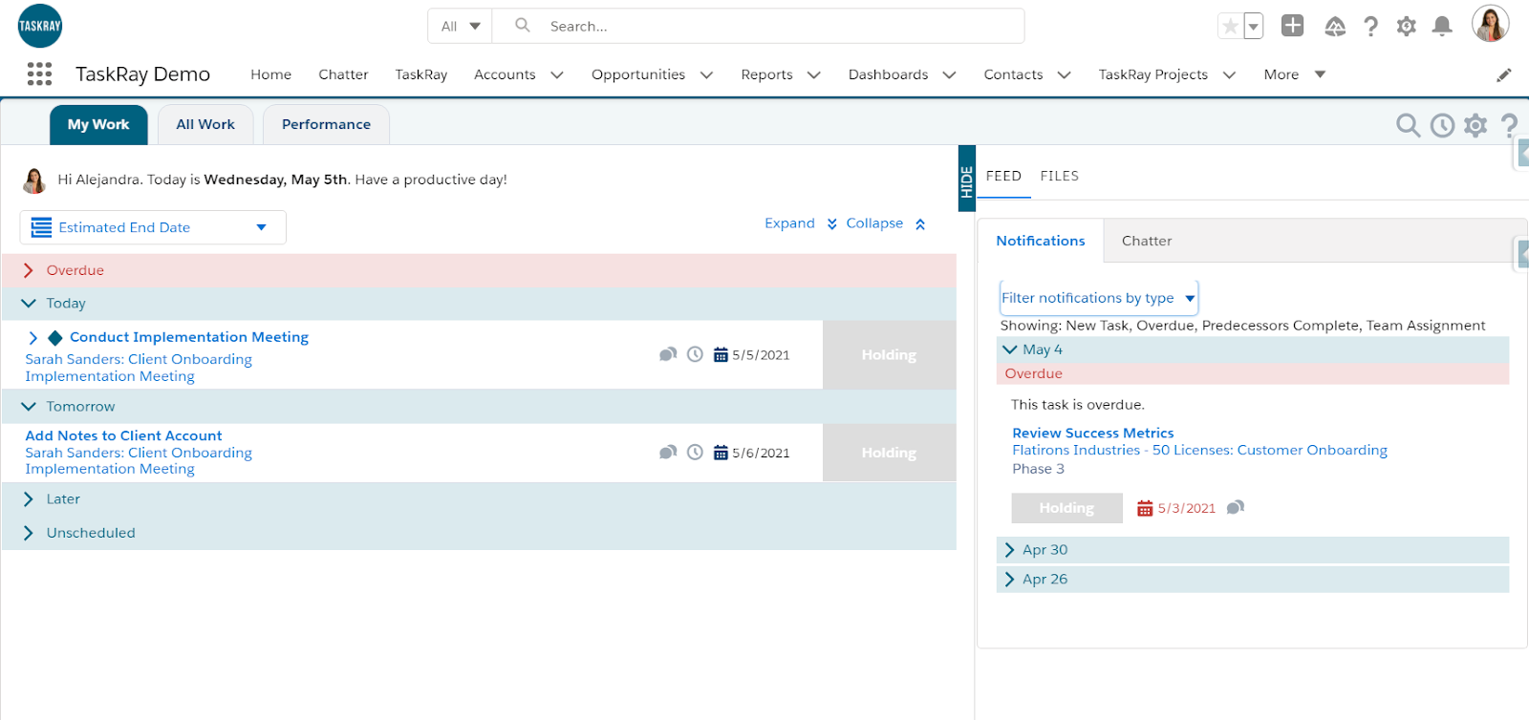
Task: Open Filter notifications by type dropdown
Action: click(1099, 298)
